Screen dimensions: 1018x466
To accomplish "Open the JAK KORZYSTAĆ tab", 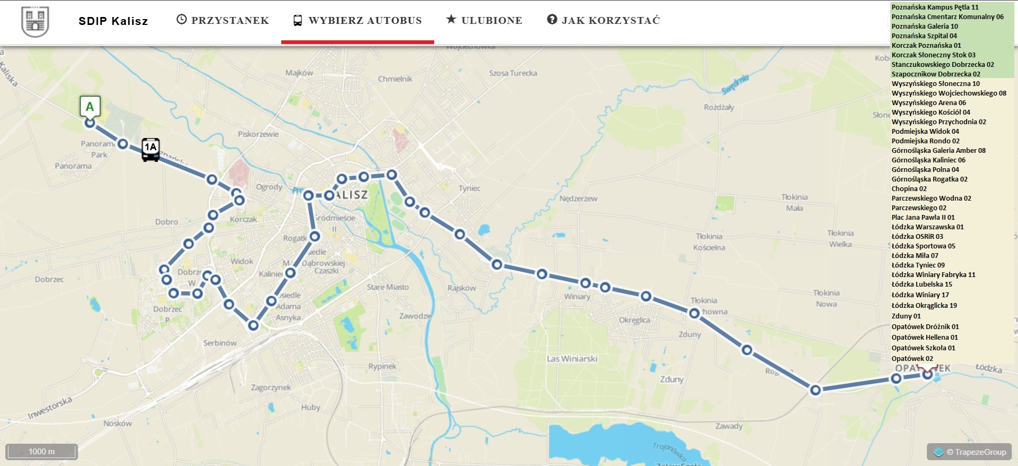I will pyautogui.click(x=603, y=20).
